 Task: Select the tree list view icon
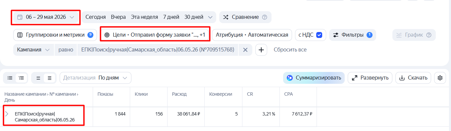coord(21,78)
